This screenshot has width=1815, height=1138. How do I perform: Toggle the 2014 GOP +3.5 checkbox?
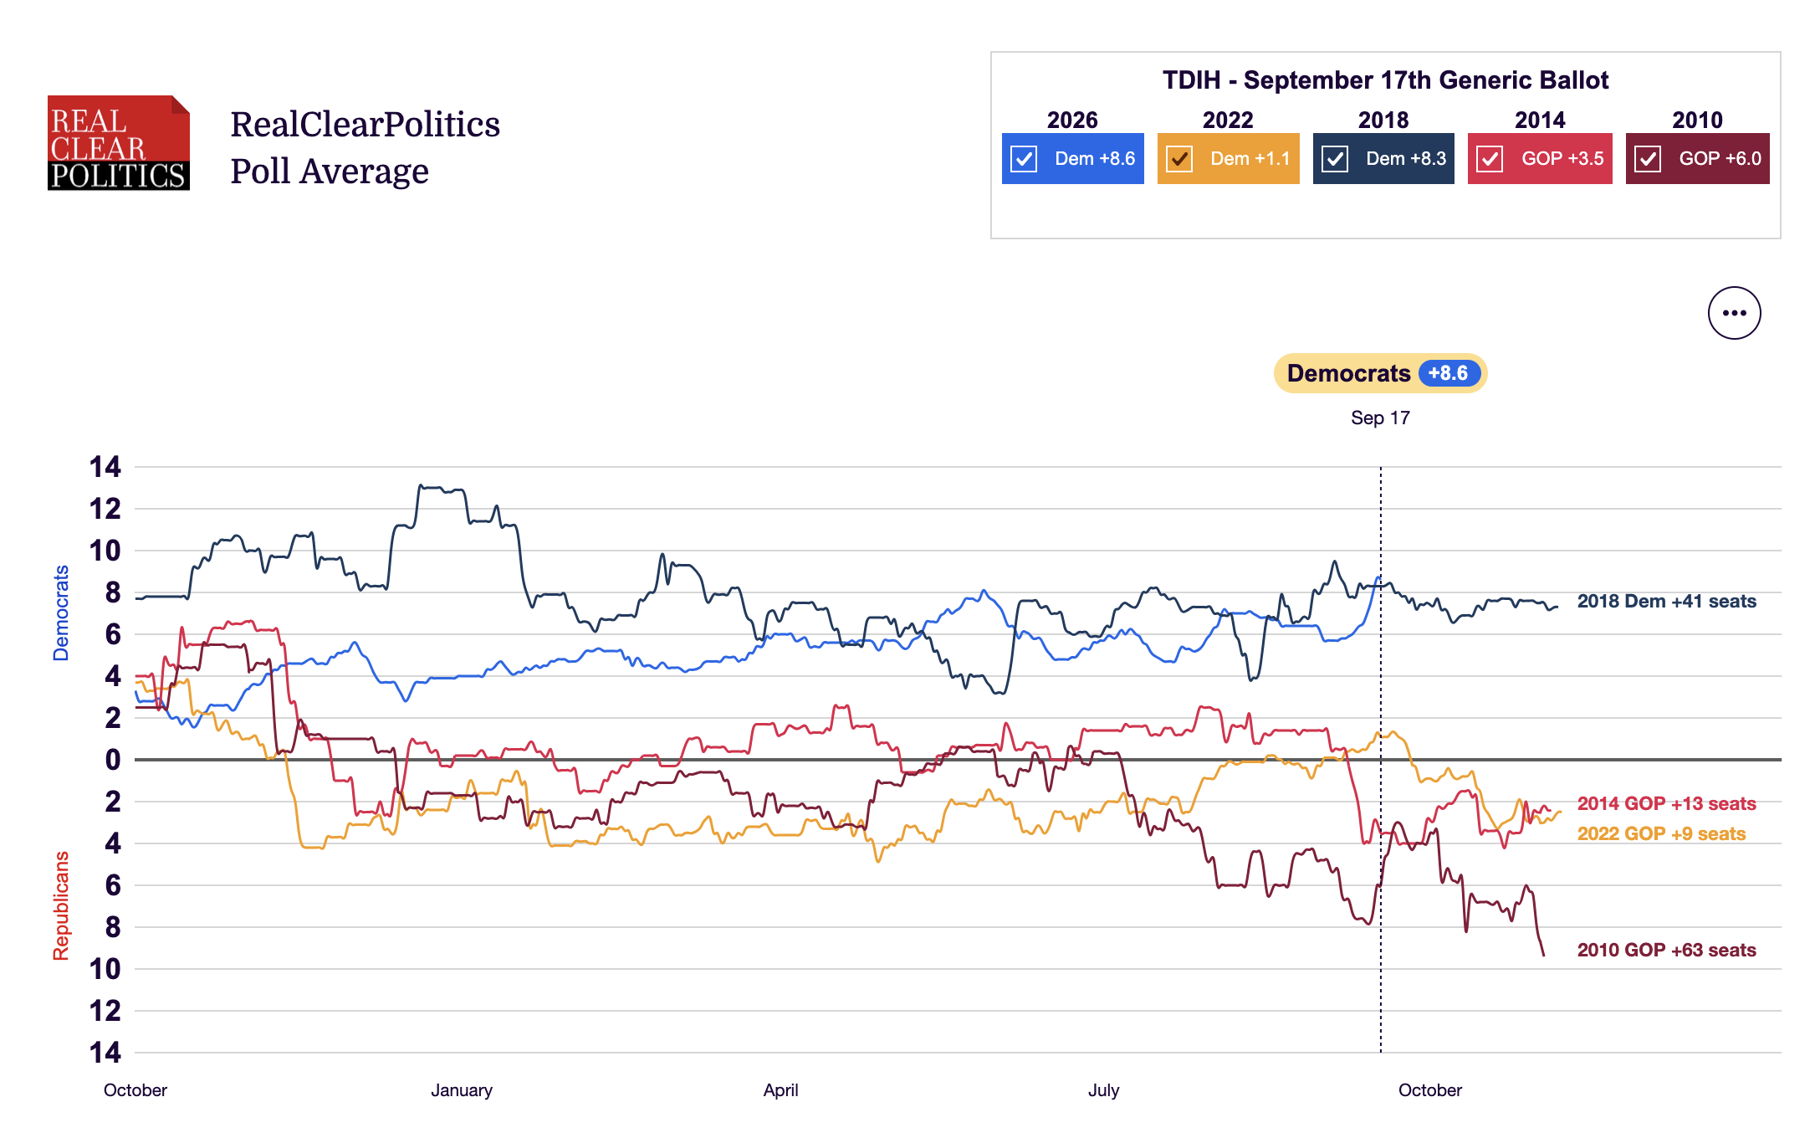(1490, 159)
